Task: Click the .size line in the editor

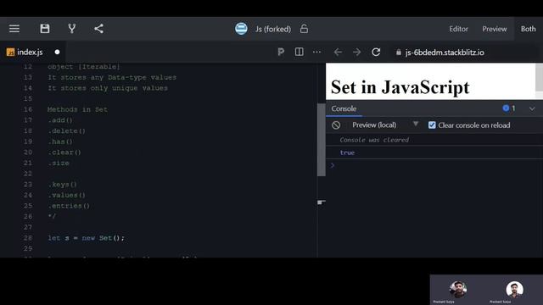Action: click(59, 164)
